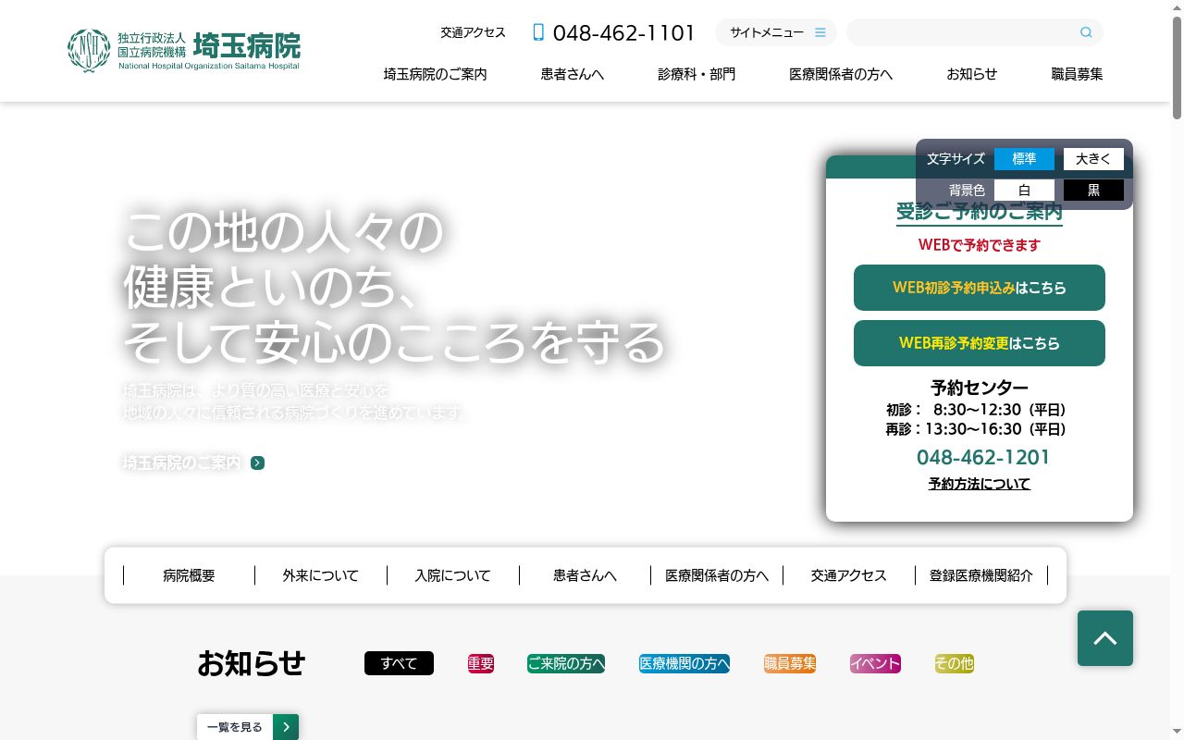Filter news by すべて
The image size is (1184, 740).
[x=399, y=663]
